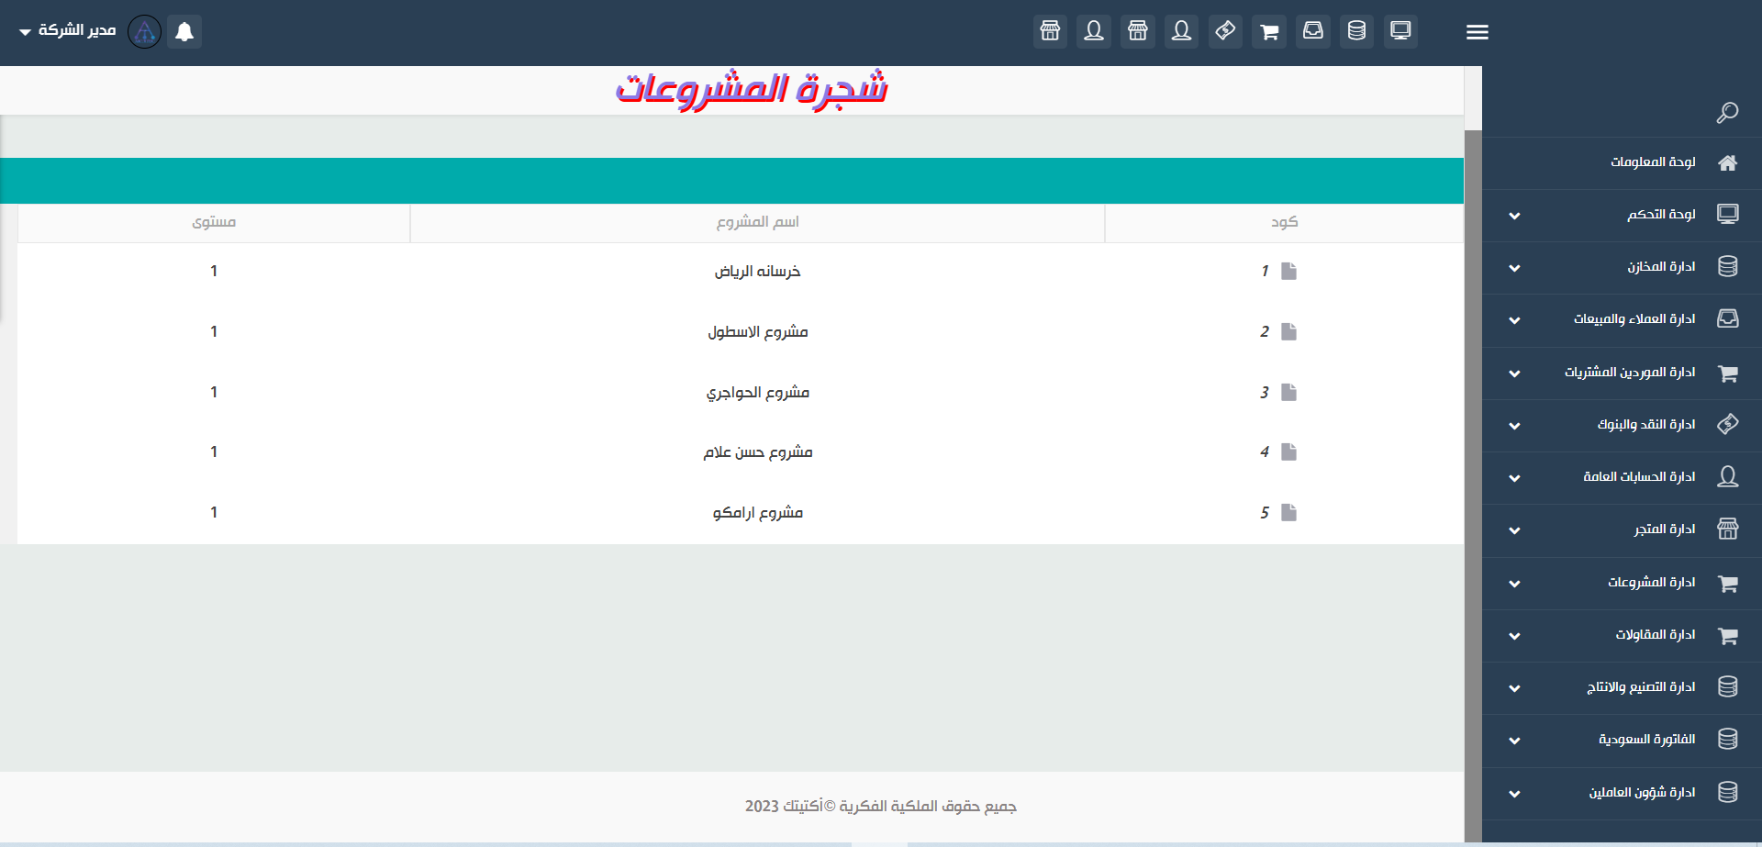Image resolution: width=1762 pixels, height=847 pixels.
Task: Open ادارة العملاء والمبيعات menu item
Action: (x=1622, y=320)
